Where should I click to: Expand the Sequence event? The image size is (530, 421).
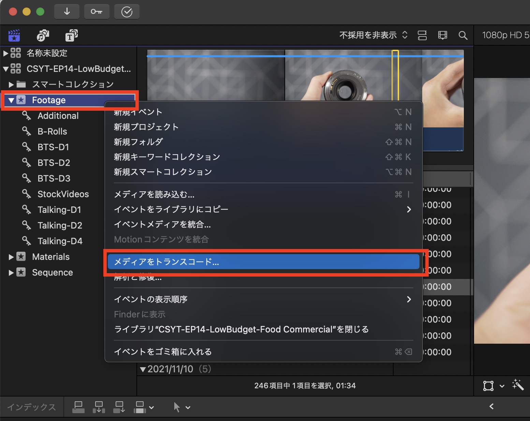pos(11,272)
